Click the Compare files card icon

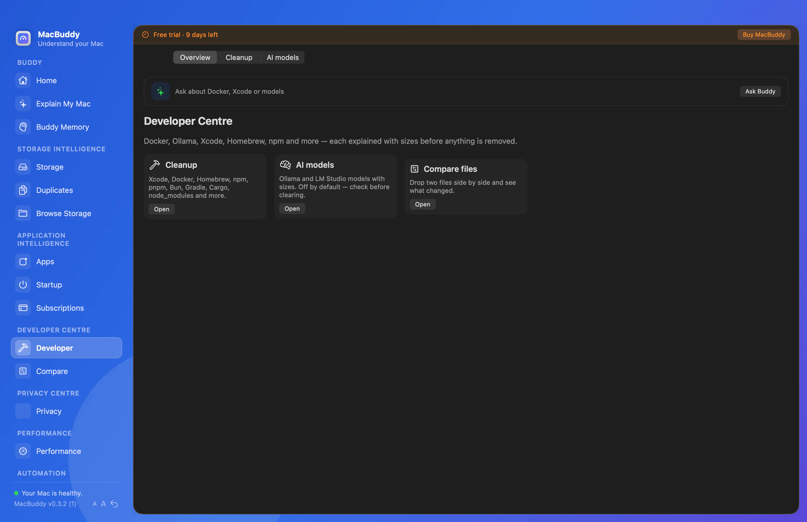(x=414, y=169)
